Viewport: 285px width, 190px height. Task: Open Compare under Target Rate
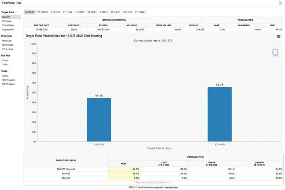click(7, 21)
